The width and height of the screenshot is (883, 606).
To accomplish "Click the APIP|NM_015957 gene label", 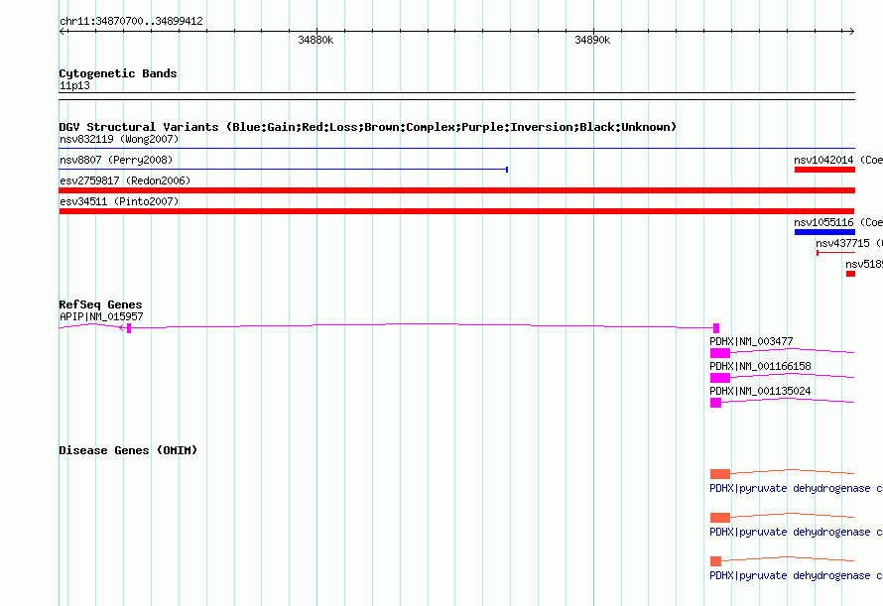I will point(101,316).
